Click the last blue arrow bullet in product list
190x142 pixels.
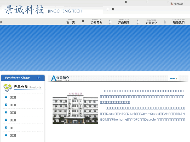click(6, 135)
